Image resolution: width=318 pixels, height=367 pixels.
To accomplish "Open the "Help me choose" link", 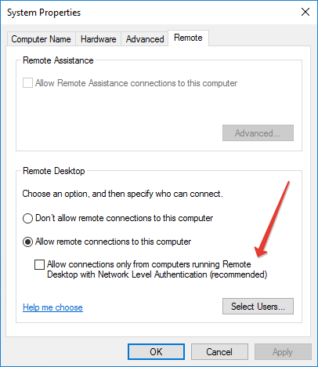I will 52,307.
